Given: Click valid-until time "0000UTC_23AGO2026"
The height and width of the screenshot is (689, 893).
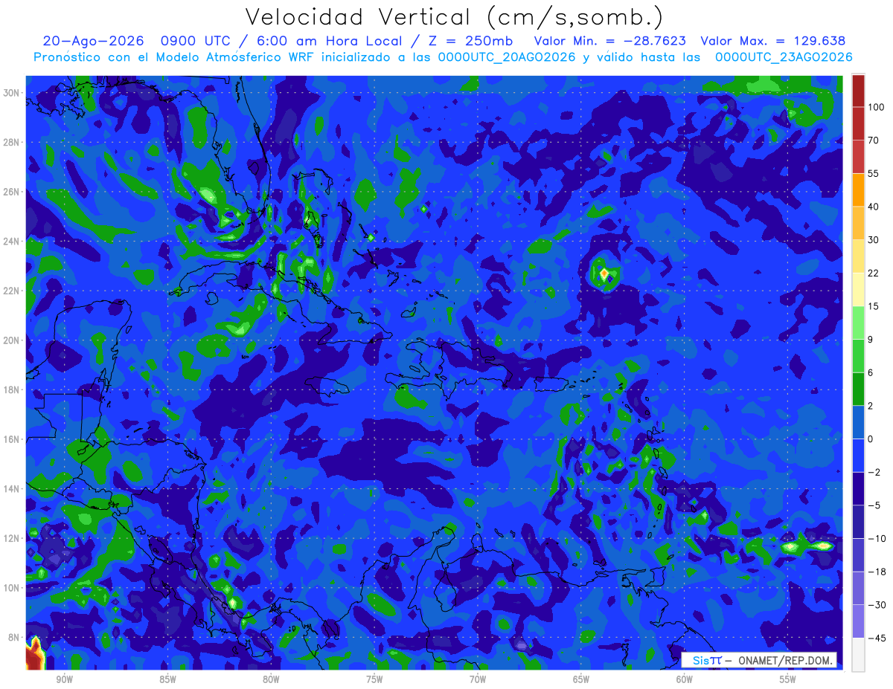Looking at the screenshot, I should pyautogui.click(x=784, y=57).
